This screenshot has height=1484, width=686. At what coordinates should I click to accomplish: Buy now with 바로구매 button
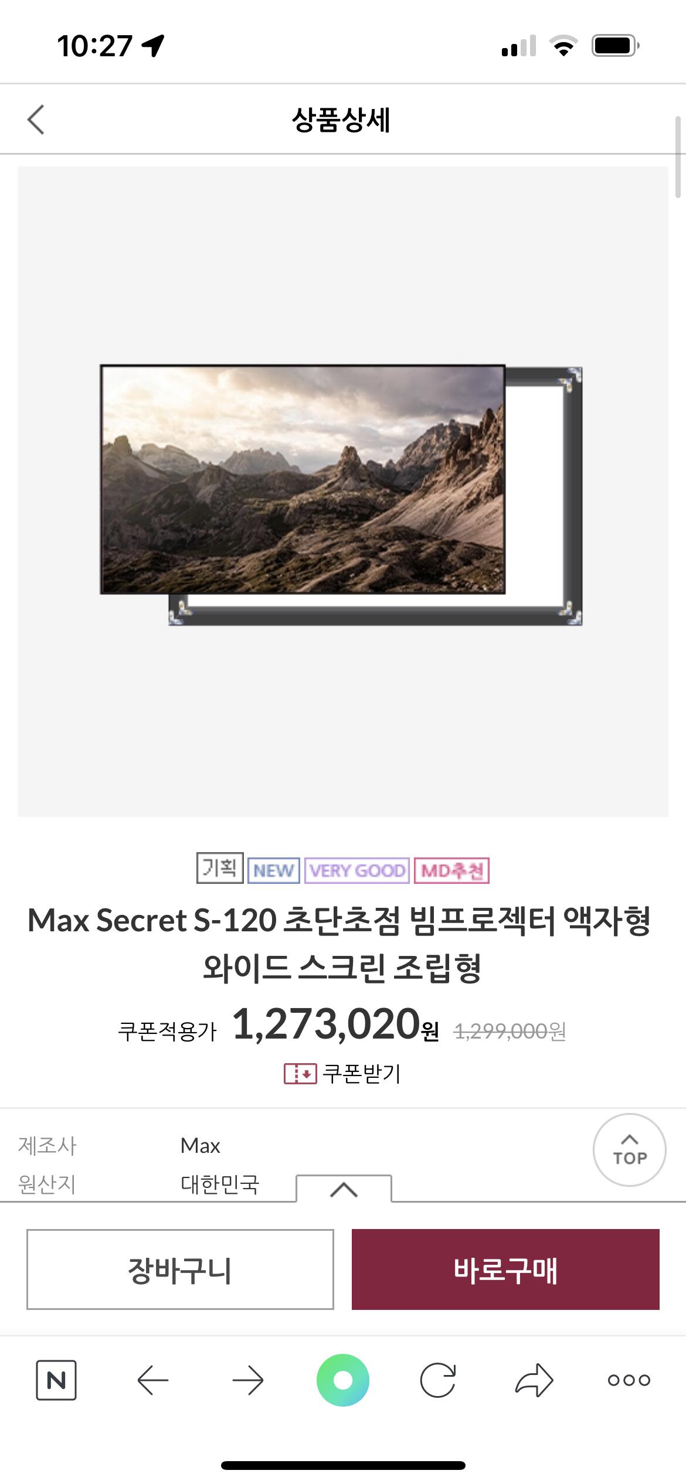[x=505, y=1269]
